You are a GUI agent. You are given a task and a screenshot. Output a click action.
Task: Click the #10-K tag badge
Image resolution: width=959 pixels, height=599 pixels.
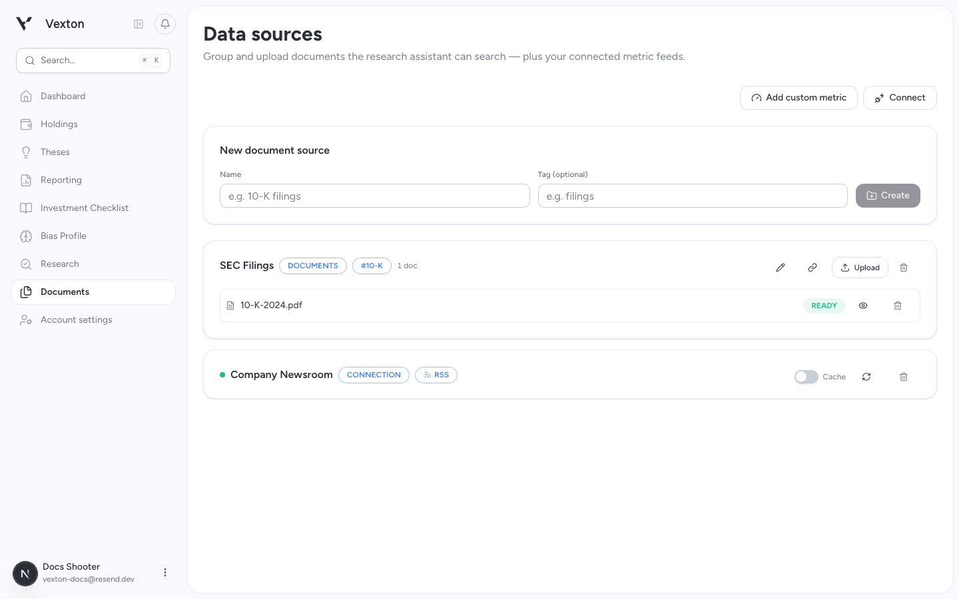pos(372,266)
